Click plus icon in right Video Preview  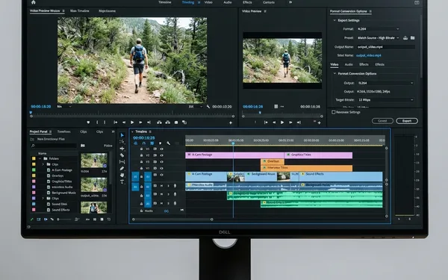pos(319,123)
